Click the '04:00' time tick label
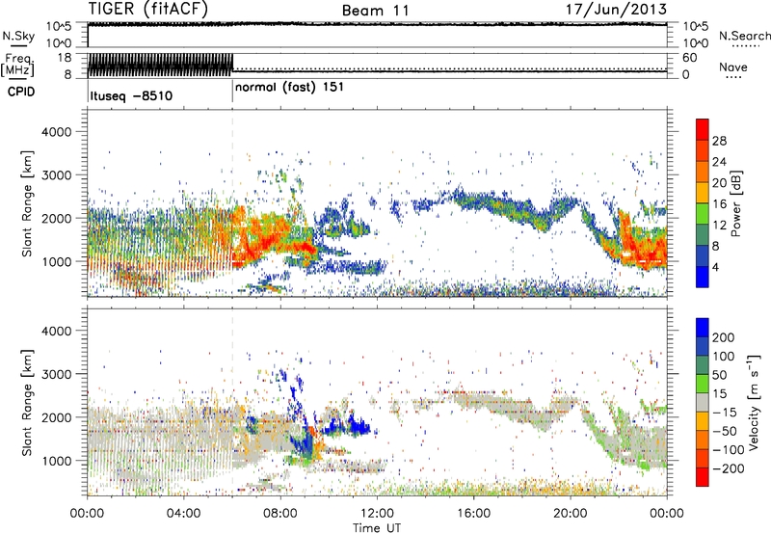Image resolution: width=771 pixels, height=534 pixels. pyautogui.click(x=183, y=514)
